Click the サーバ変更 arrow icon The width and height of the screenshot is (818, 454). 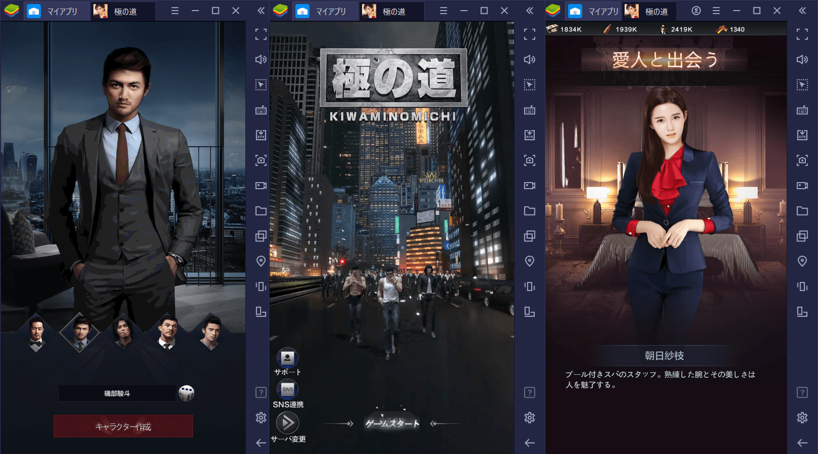287,423
